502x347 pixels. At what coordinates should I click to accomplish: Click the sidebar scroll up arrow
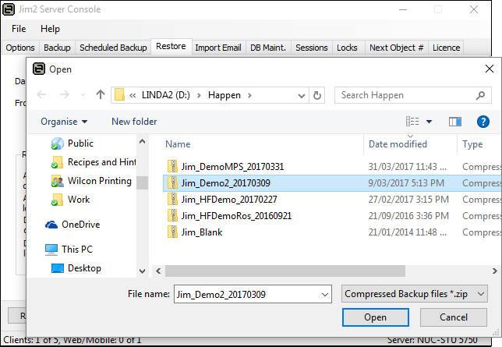pyautogui.click(x=143, y=141)
